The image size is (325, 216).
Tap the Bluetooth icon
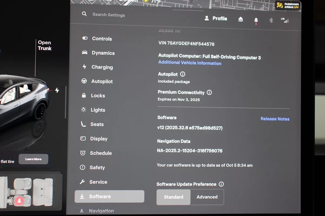(x=271, y=20)
